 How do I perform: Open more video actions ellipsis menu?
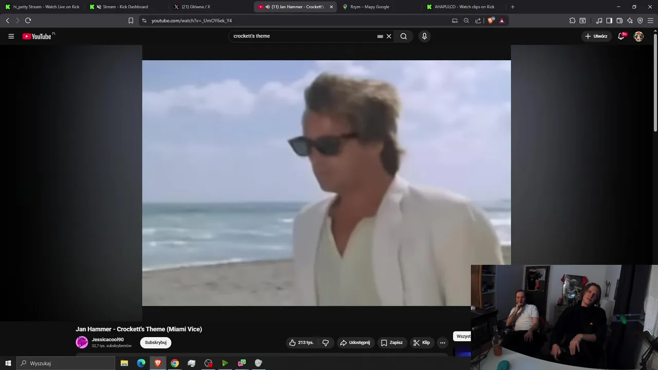pyautogui.click(x=443, y=342)
